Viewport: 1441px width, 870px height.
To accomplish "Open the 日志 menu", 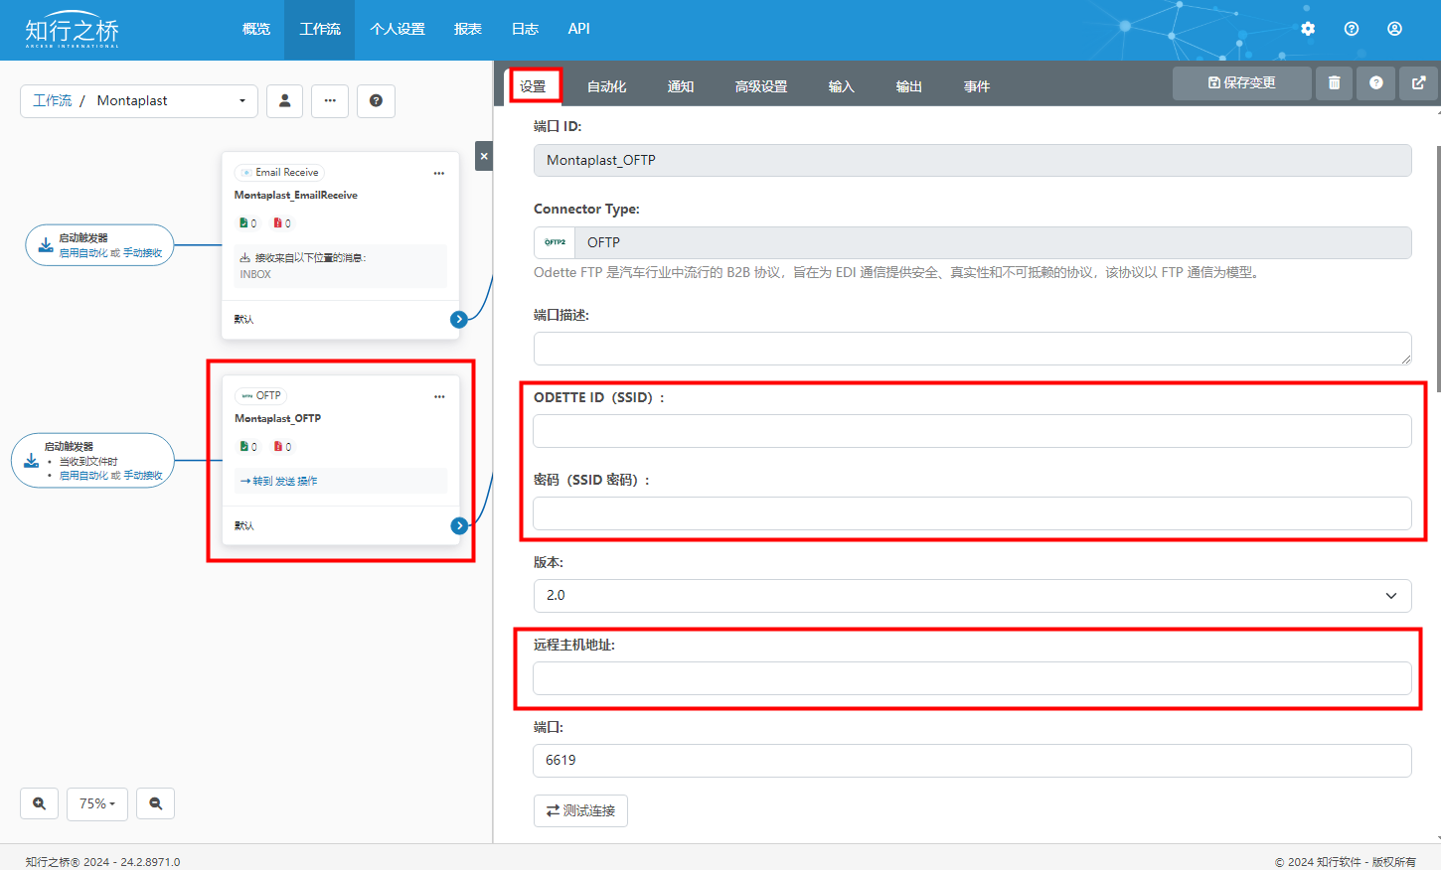I will click(525, 29).
